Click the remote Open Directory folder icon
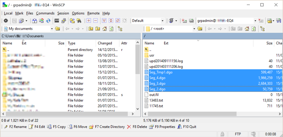 (x=200, y=29)
